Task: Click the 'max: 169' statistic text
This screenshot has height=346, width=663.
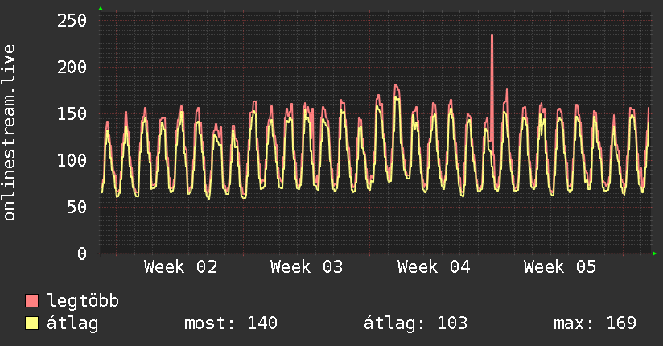Action: 595,323
